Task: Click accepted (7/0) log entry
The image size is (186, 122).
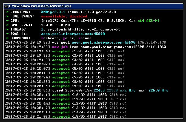Action: pos(64,77)
